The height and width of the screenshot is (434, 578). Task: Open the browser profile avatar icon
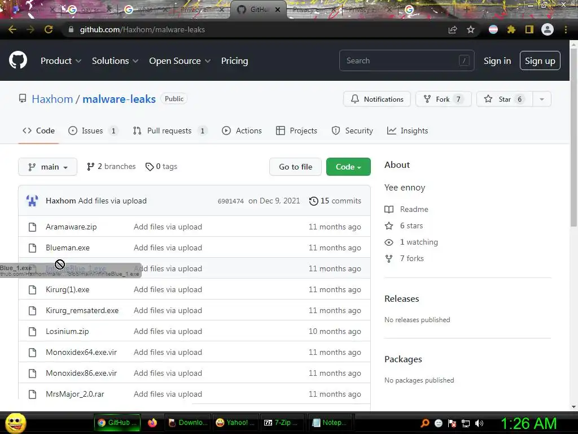(x=548, y=29)
